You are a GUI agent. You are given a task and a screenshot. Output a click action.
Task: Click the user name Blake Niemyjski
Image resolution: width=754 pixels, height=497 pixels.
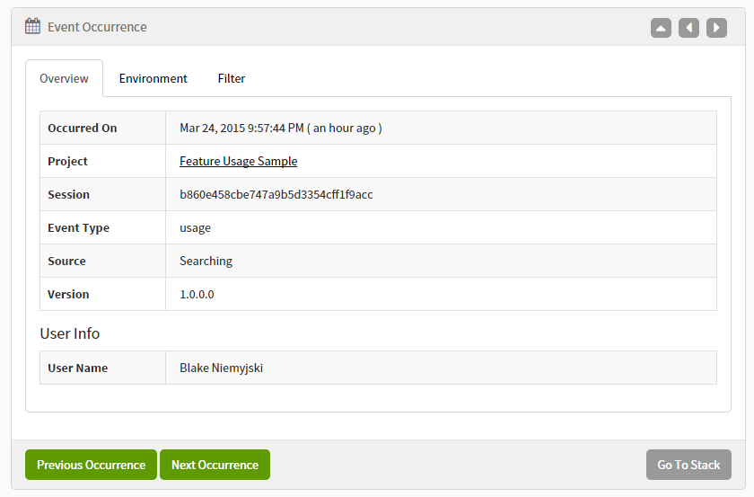[221, 368]
